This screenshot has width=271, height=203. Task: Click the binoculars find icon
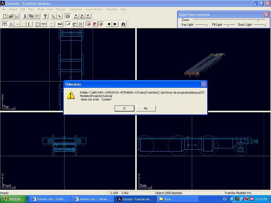coord(123,24)
